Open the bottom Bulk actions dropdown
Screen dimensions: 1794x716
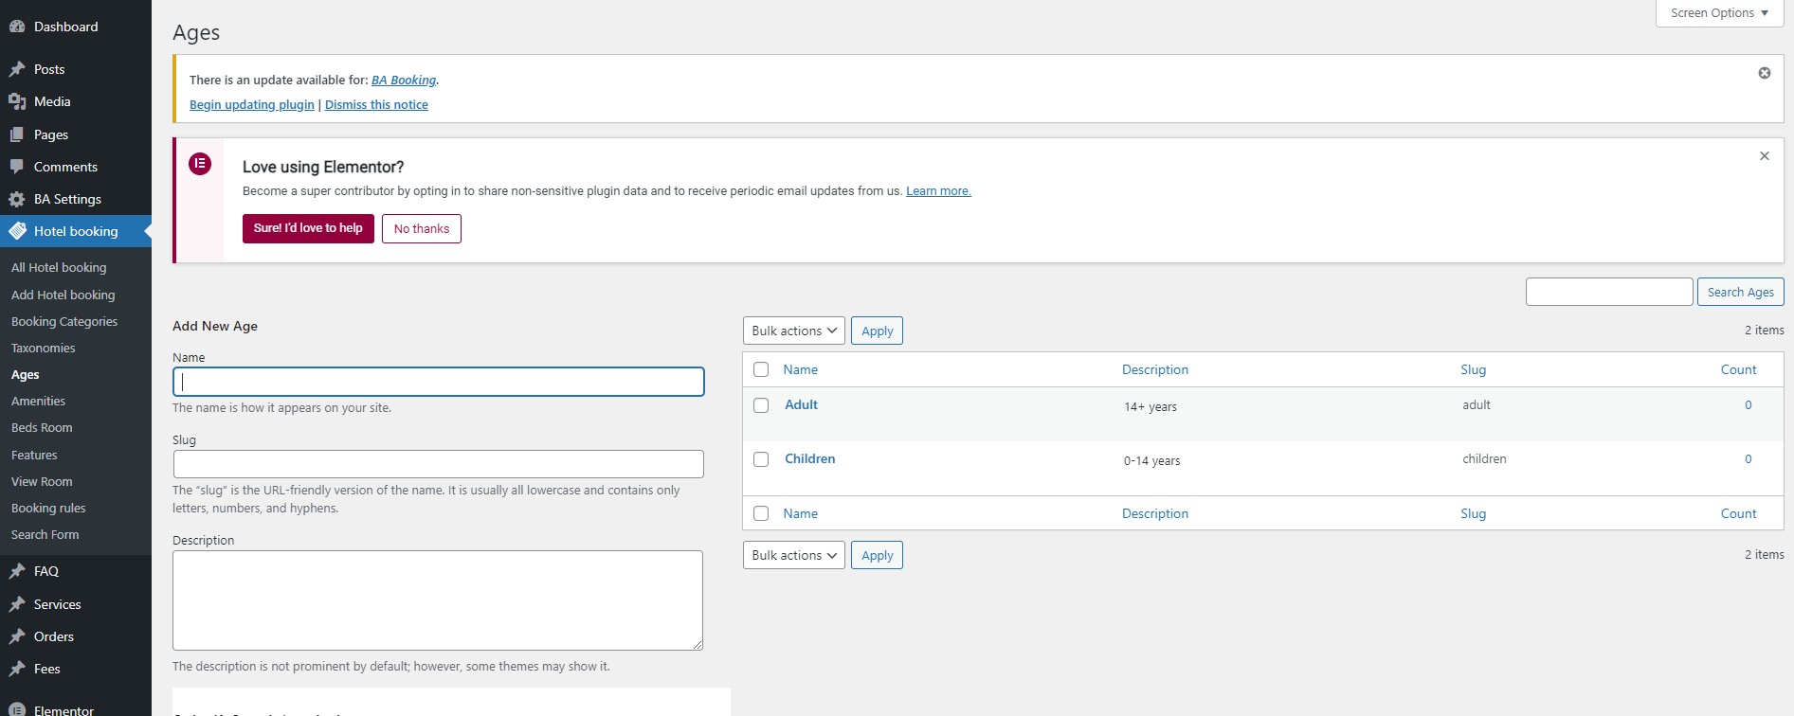[x=793, y=555]
